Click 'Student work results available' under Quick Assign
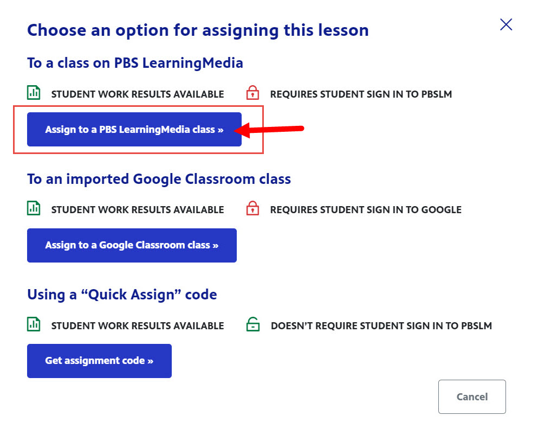 (138, 325)
